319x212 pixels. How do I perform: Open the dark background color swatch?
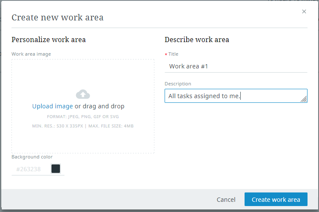[56, 169]
